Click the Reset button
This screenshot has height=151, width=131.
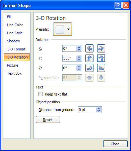coord(48,120)
